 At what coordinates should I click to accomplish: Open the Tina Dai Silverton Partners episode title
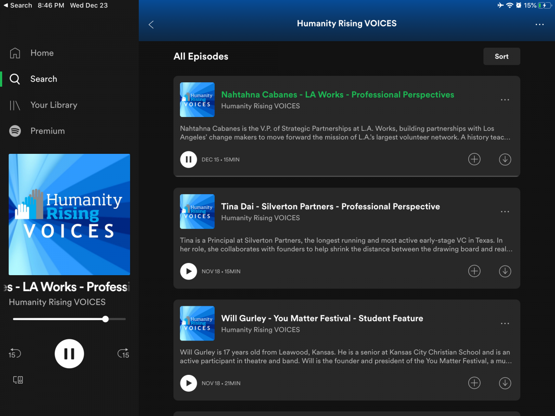click(x=330, y=206)
